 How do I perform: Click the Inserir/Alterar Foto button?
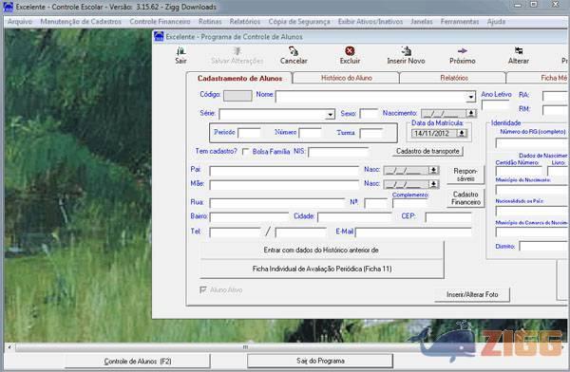tap(472, 294)
